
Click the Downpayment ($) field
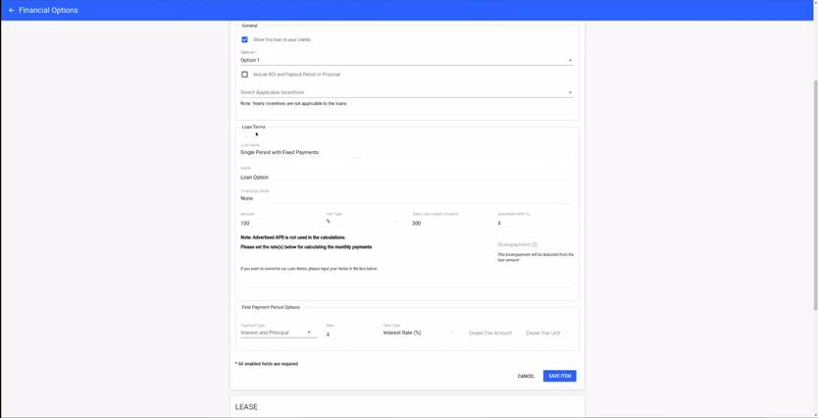click(x=535, y=244)
